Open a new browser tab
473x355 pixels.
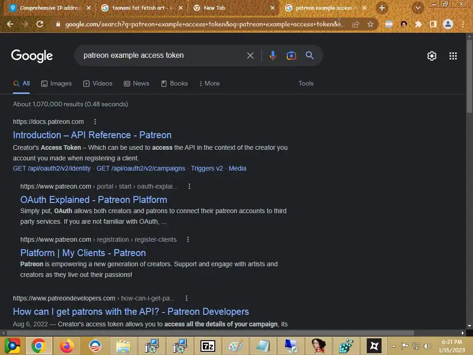click(382, 8)
